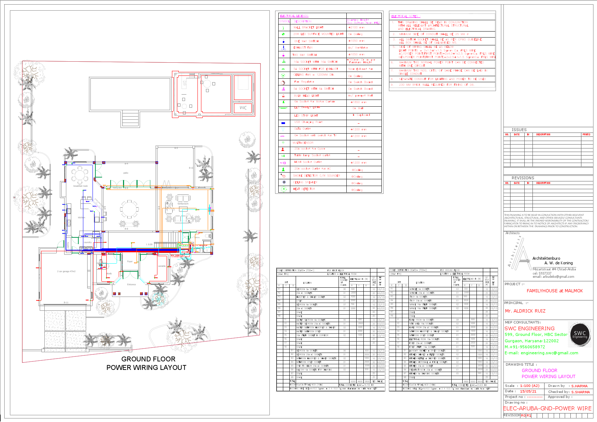The width and height of the screenshot is (597, 422).
Task: Select the Two Way Switch symbol
Action: coord(283,55)
